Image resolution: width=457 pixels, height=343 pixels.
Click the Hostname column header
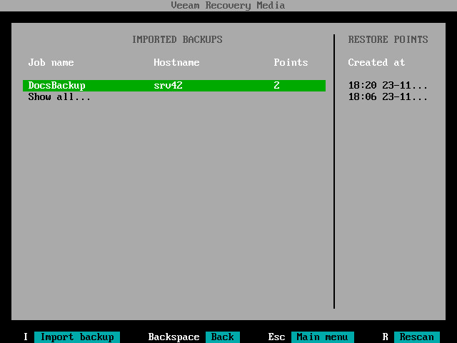point(176,62)
